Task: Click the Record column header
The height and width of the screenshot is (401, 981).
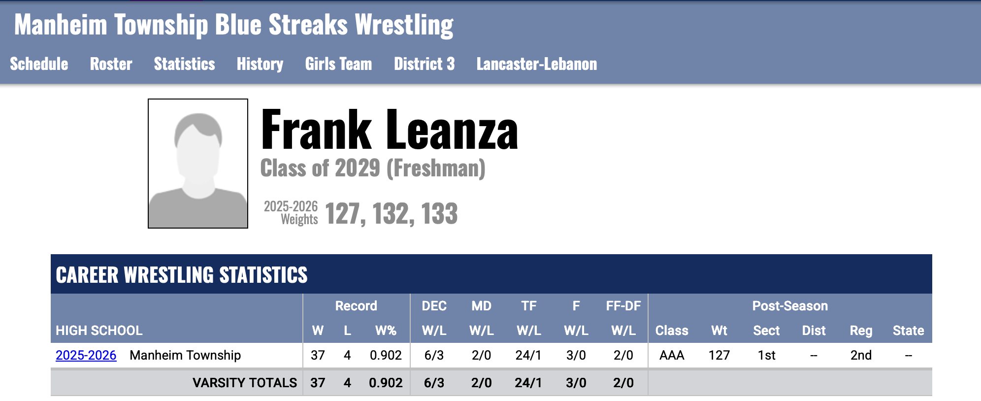Action: pos(356,306)
